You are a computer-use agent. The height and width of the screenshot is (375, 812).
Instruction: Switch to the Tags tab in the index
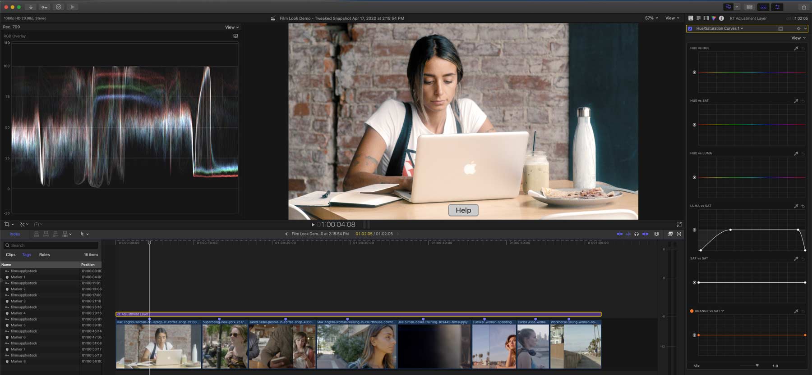[x=27, y=255]
